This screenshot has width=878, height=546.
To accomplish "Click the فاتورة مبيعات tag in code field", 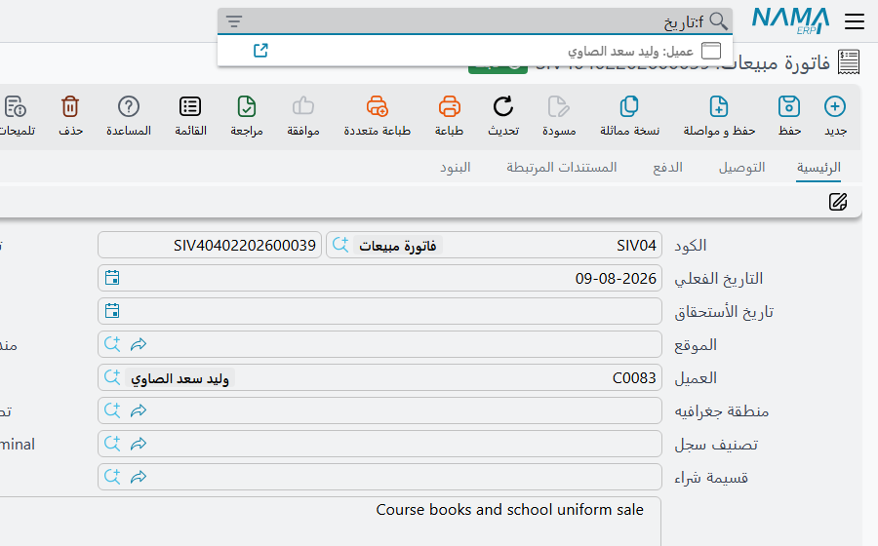I will [x=398, y=245].
